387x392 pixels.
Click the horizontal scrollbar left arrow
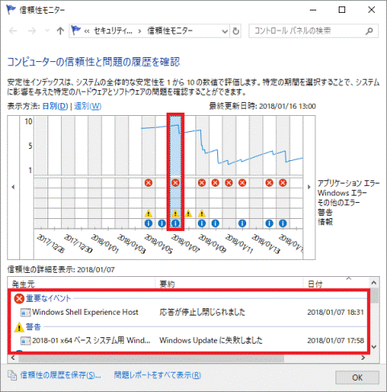click(x=13, y=357)
